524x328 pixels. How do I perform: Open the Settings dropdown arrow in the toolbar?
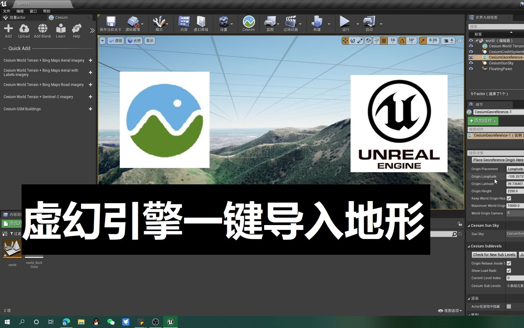[232, 24]
